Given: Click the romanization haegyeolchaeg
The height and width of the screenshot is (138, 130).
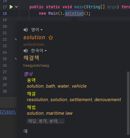Looking at the screenshot, I should click(x=36, y=65).
